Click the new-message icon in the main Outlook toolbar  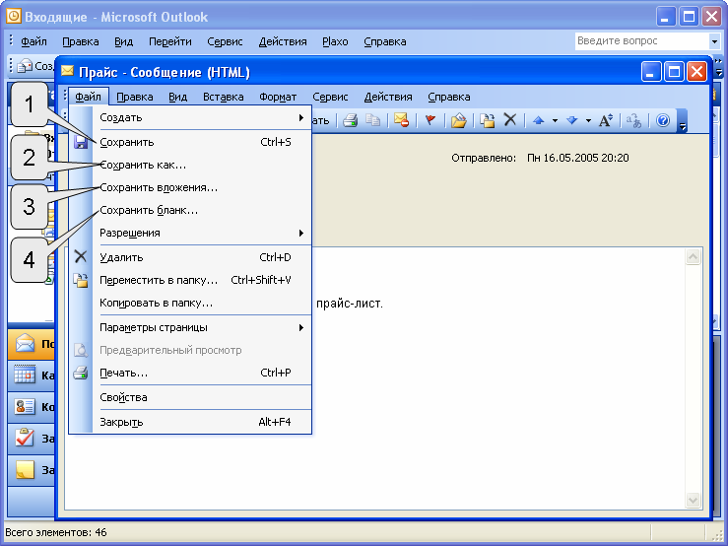25,66
